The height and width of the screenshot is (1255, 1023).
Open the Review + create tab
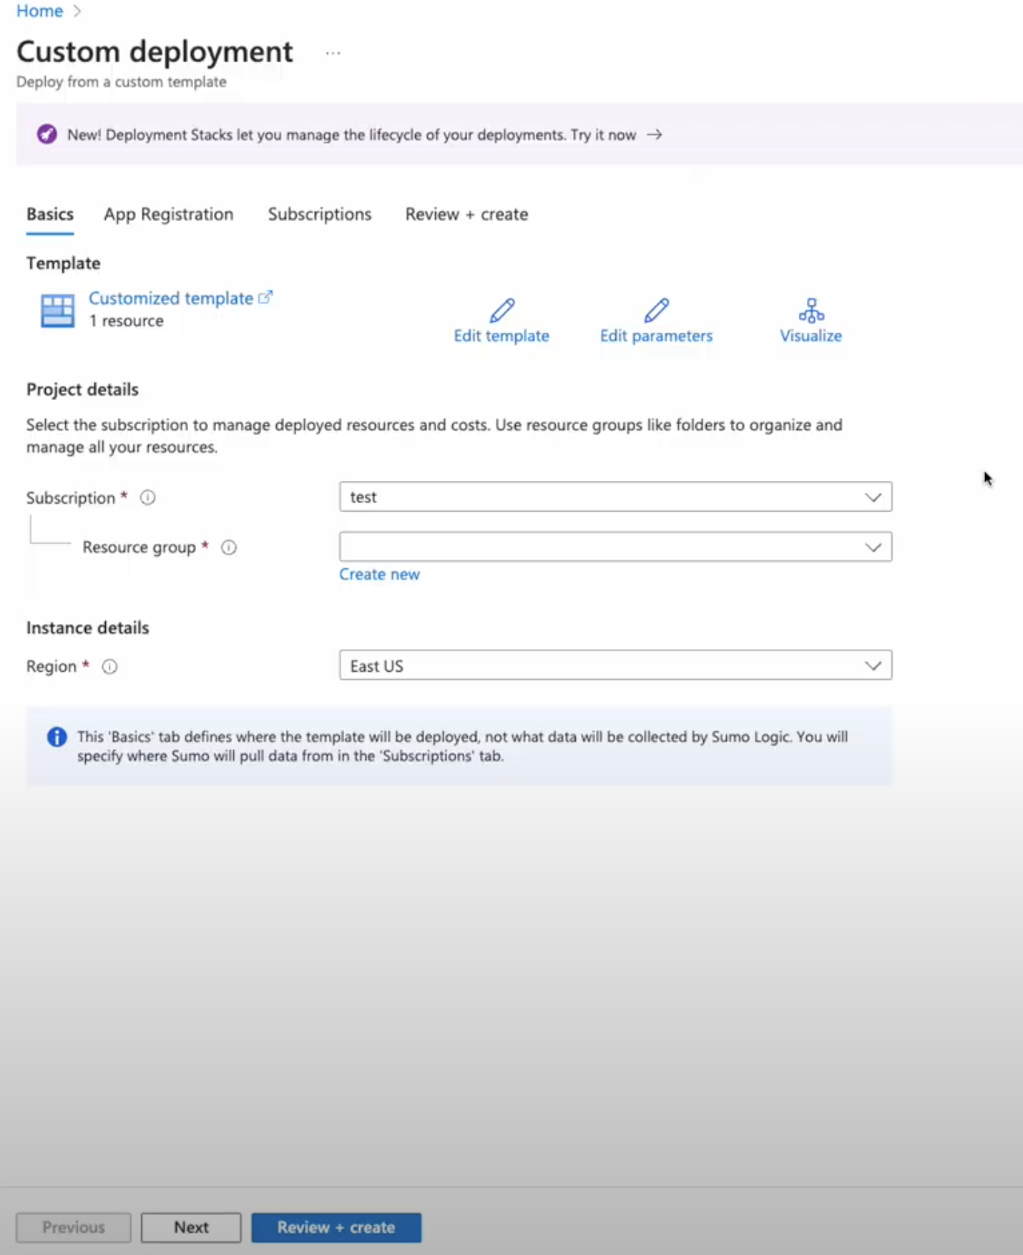pos(466,214)
